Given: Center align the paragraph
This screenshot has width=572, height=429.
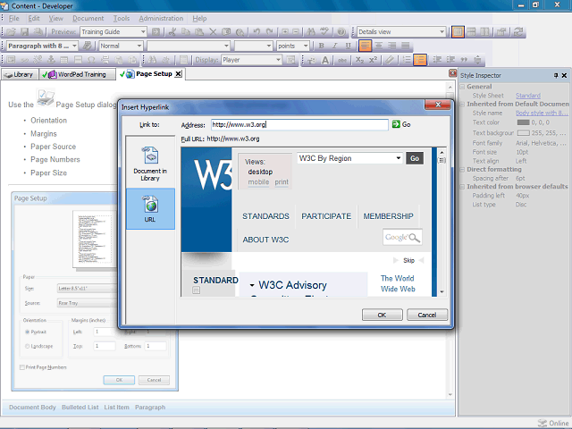Looking at the screenshot, I should tap(379, 46).
